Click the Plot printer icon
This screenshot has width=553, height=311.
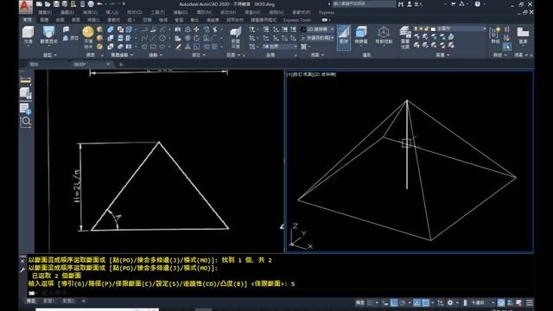point(91,4)
